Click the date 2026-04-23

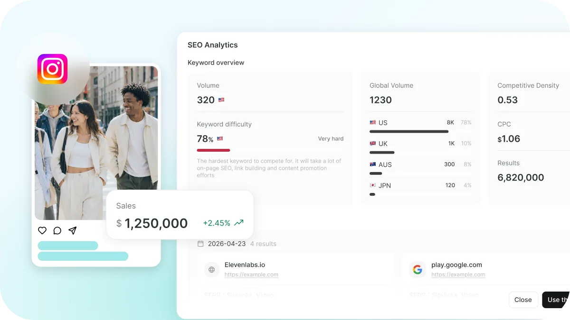[x=227, y=244]
